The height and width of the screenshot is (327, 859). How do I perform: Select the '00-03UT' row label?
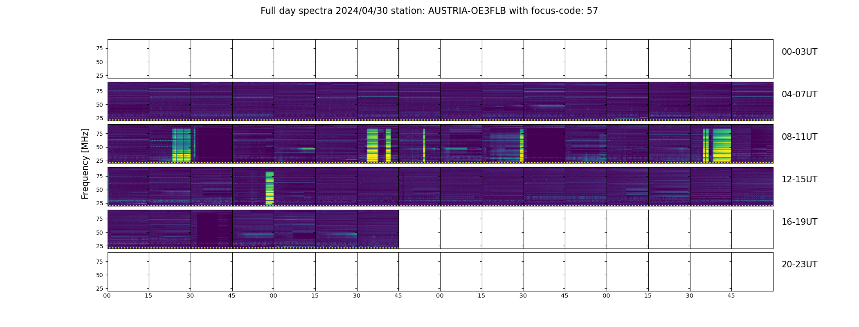pyautogui.click(x=799, y=52)
